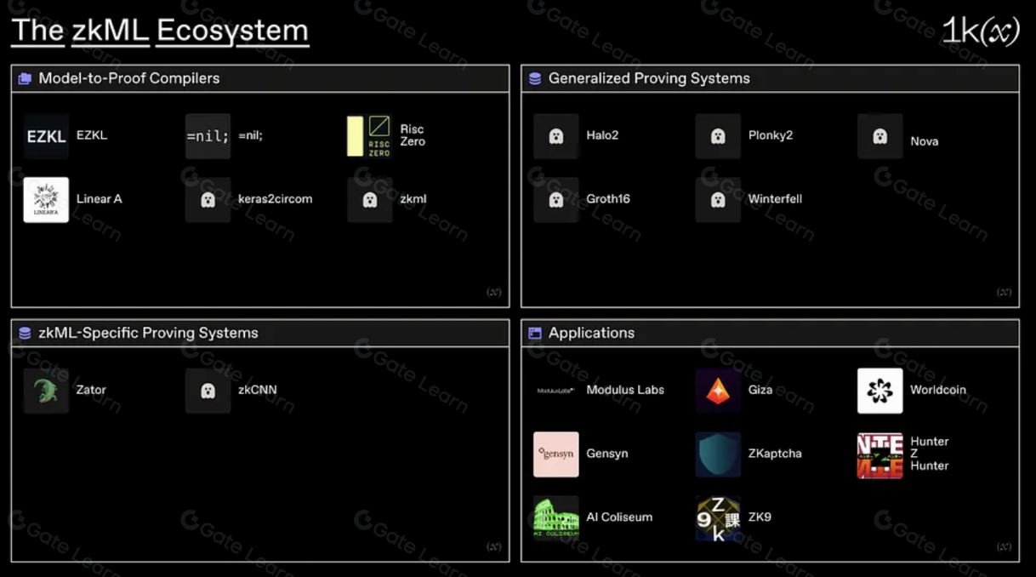Viewport: 1036px width, 577px height.
Task: Open the Linear A logo icon
Action: (46, 200)
